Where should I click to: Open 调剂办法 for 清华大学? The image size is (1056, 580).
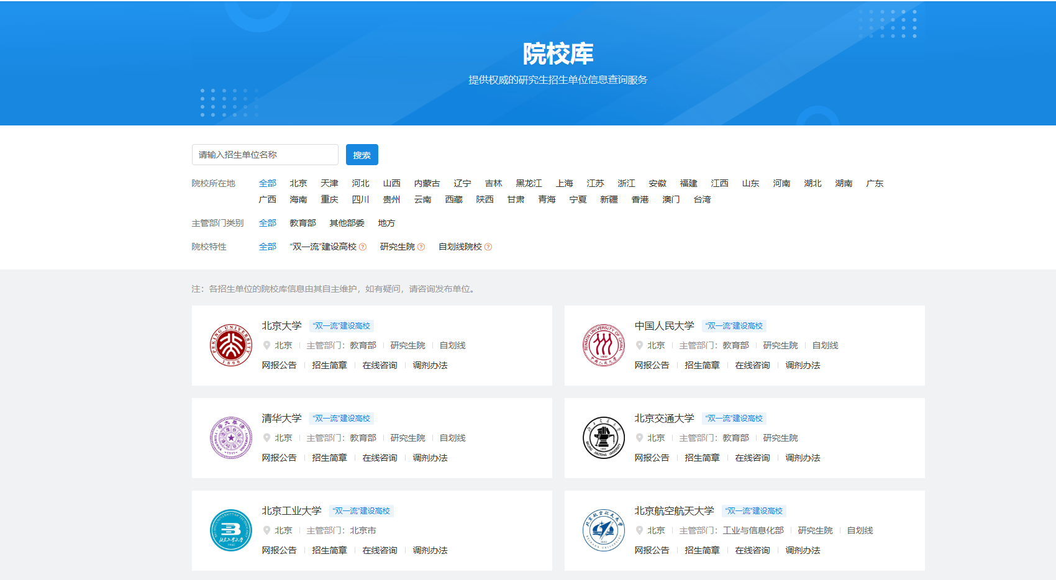[430, 458]
